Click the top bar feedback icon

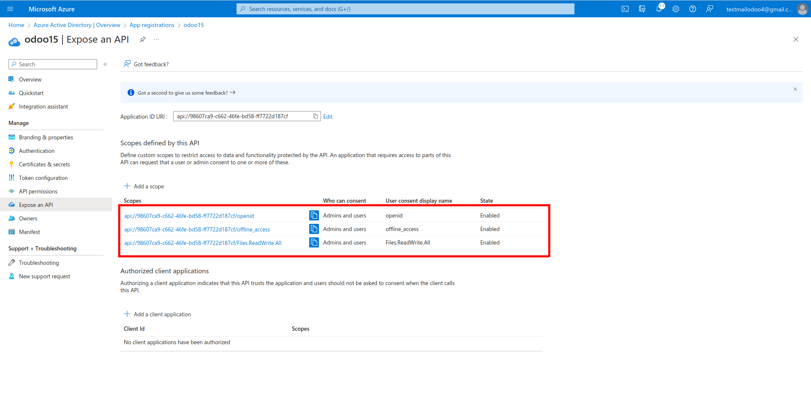tap(710, 9)
